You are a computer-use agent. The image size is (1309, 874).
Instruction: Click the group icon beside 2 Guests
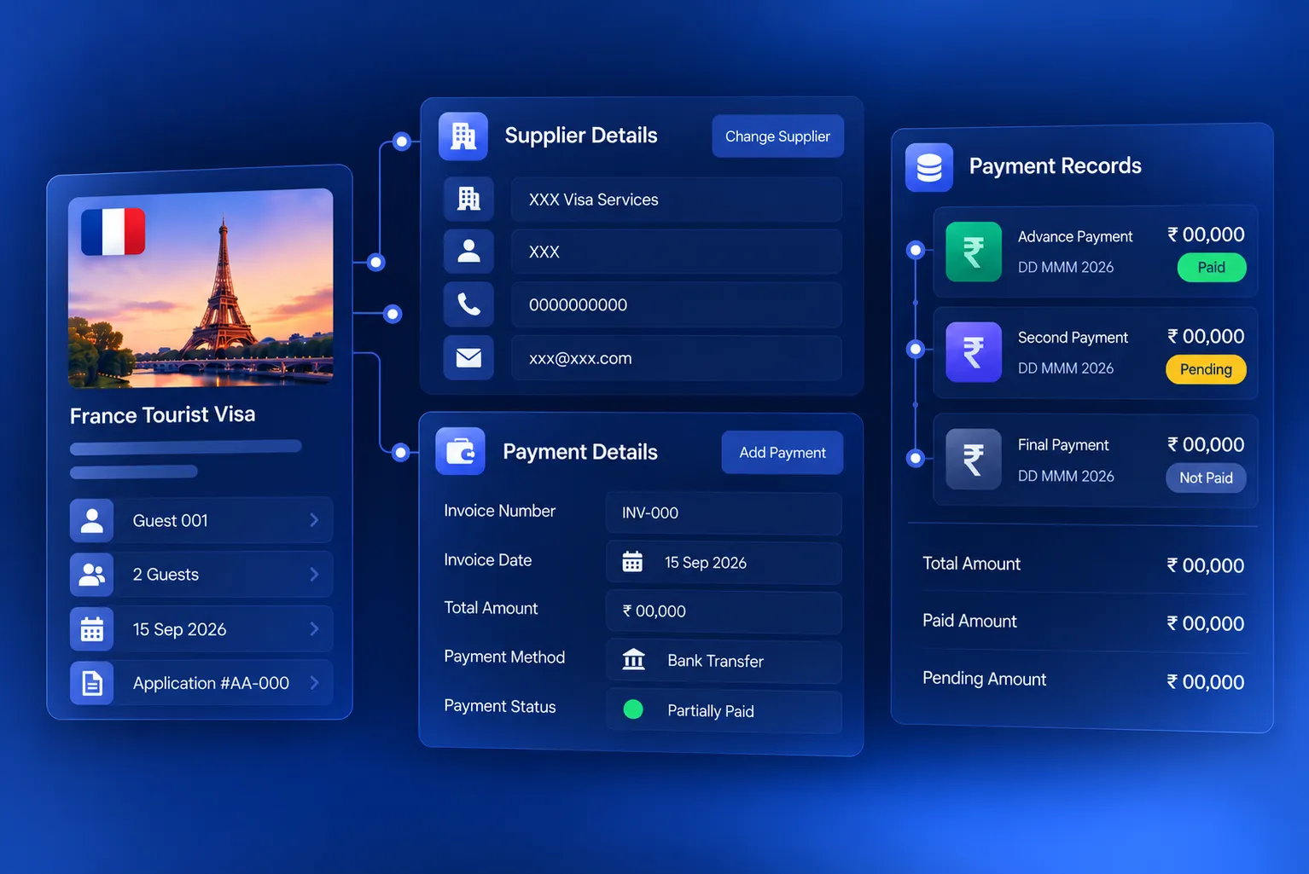tap(92, 575)
